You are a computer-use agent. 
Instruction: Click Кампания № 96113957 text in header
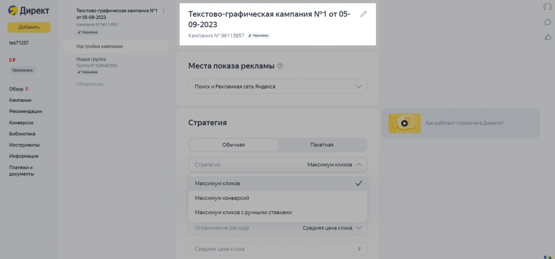[216, 36]
